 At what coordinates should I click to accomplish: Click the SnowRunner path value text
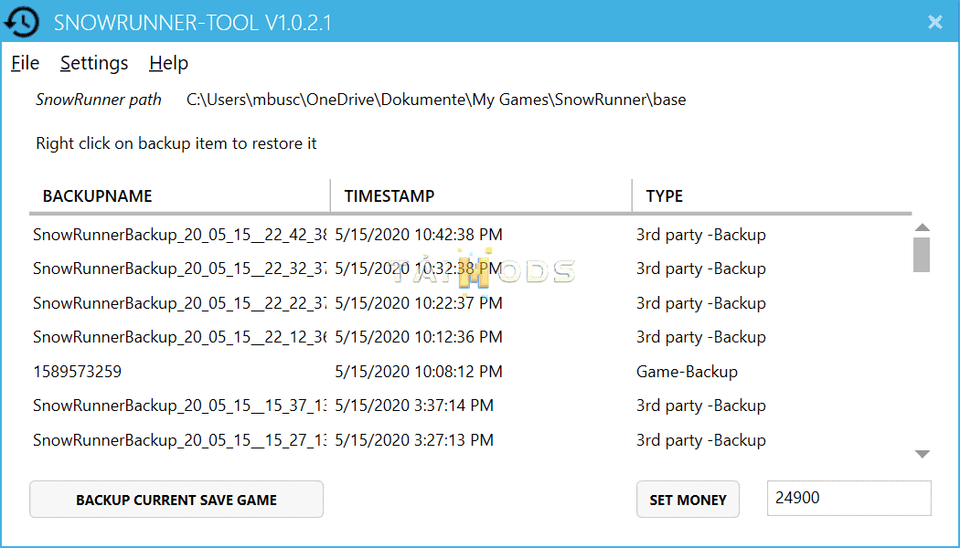coord(436,100)
